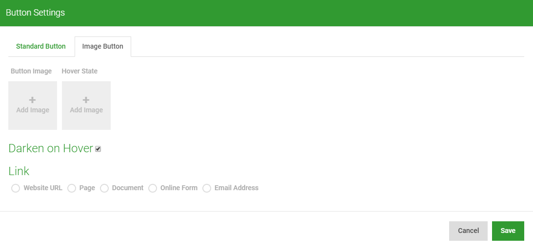Click the Hover State label
The width and height of the screenshot is (533, 250).
(79, 71)
